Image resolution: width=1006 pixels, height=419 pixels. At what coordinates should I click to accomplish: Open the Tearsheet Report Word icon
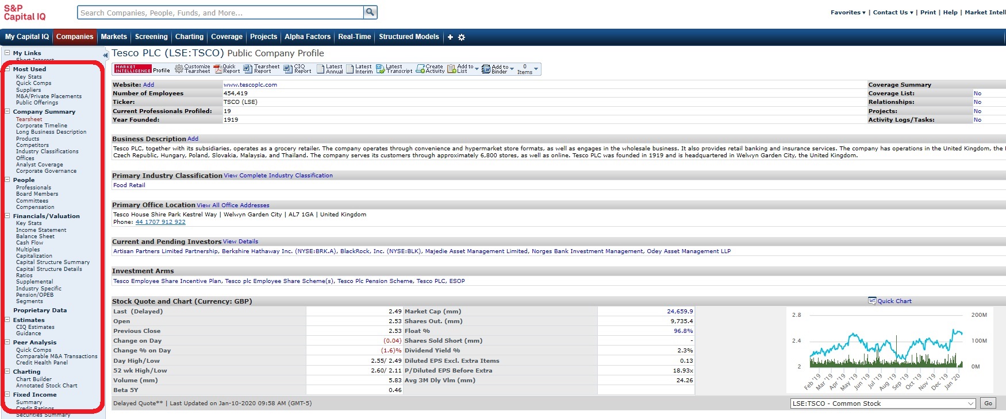(x=248, y=69)
